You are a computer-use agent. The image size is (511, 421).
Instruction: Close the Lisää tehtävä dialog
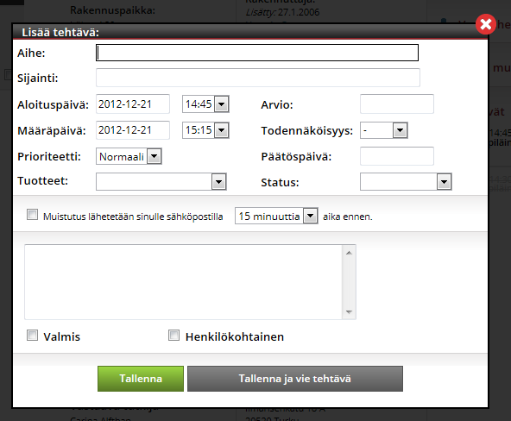486,24
